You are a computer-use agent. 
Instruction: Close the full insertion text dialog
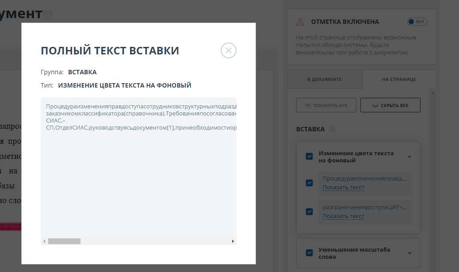[x=229, y=50]
